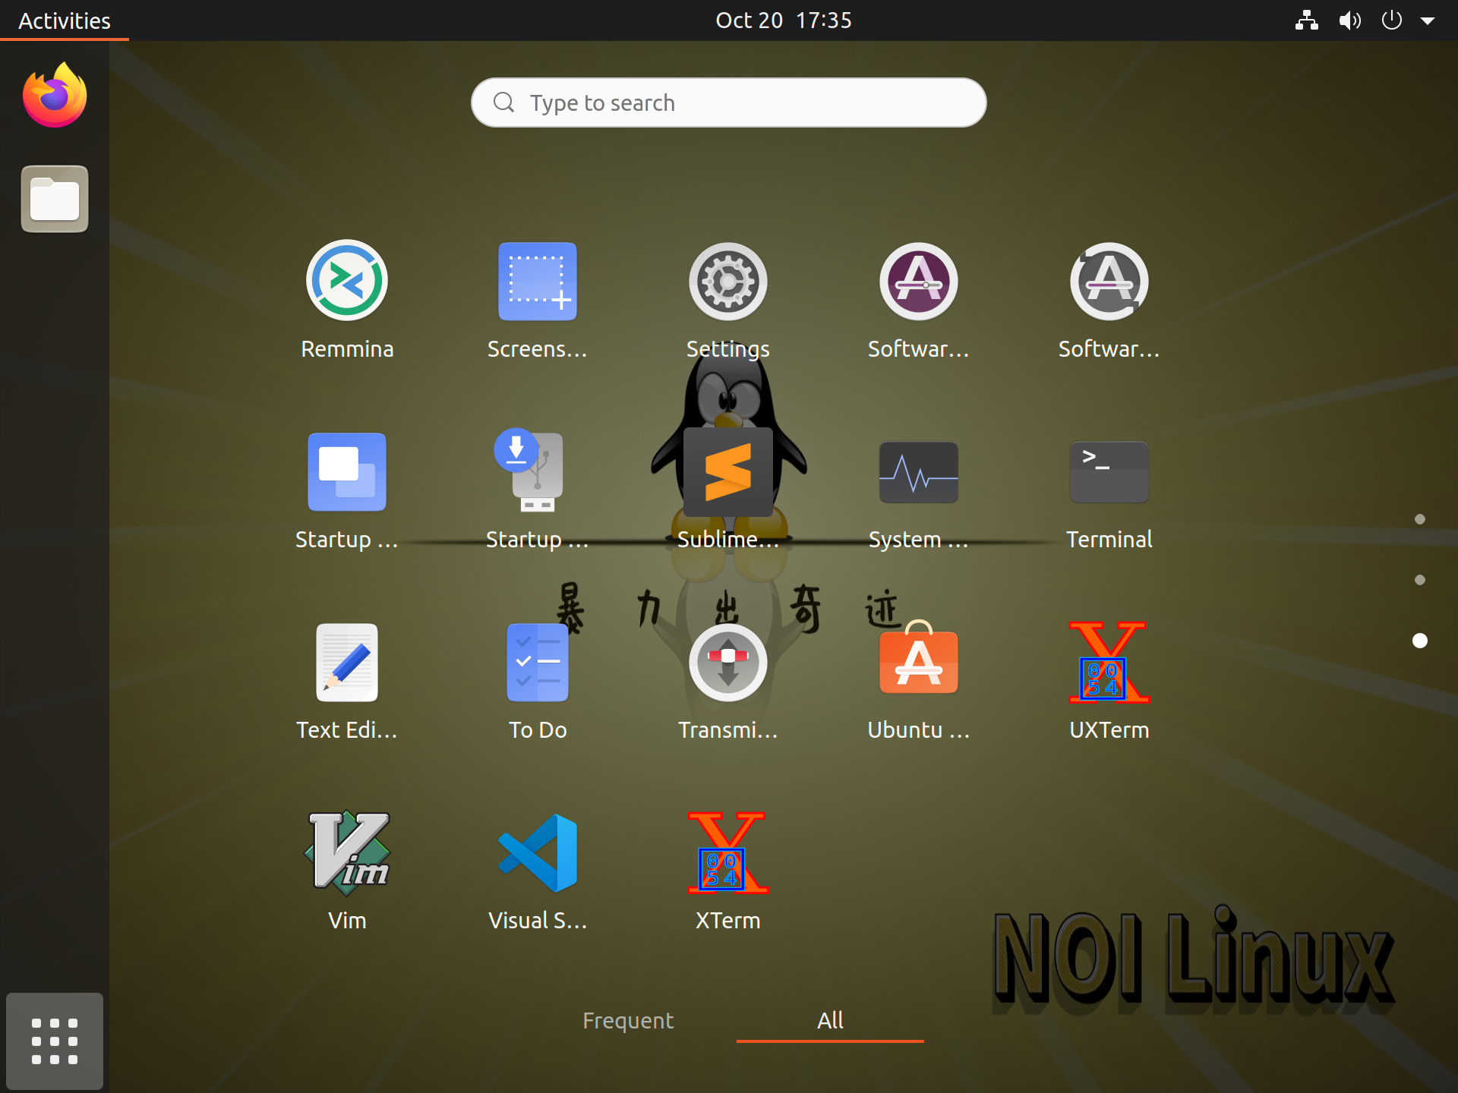Screen dimensions: 1458x1093
Task: Click the Activities button
Action: tap(65, 20)
